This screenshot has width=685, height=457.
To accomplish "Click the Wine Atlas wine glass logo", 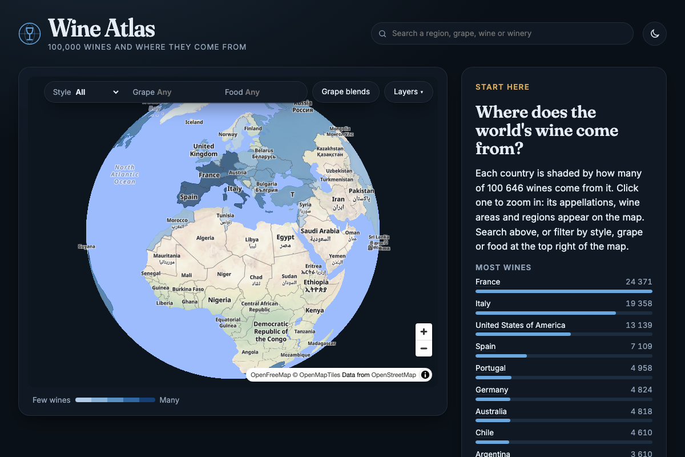I will (30, 34).
